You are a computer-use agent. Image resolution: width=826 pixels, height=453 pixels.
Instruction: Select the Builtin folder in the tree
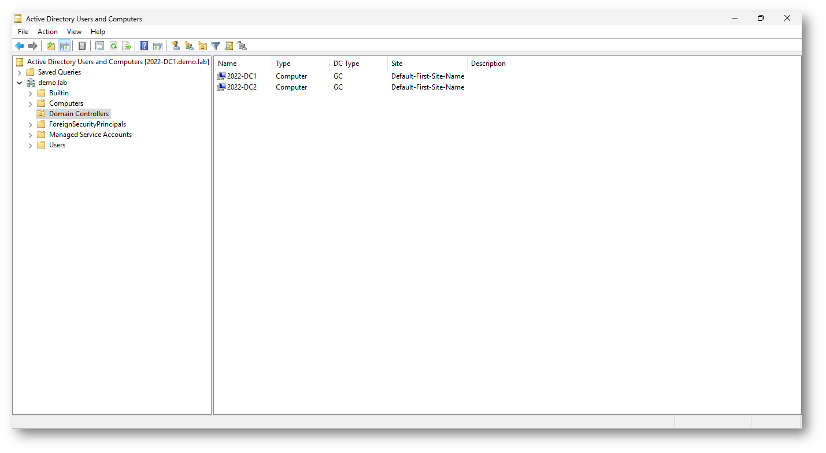pyautogui.click(x=59, y=93)
